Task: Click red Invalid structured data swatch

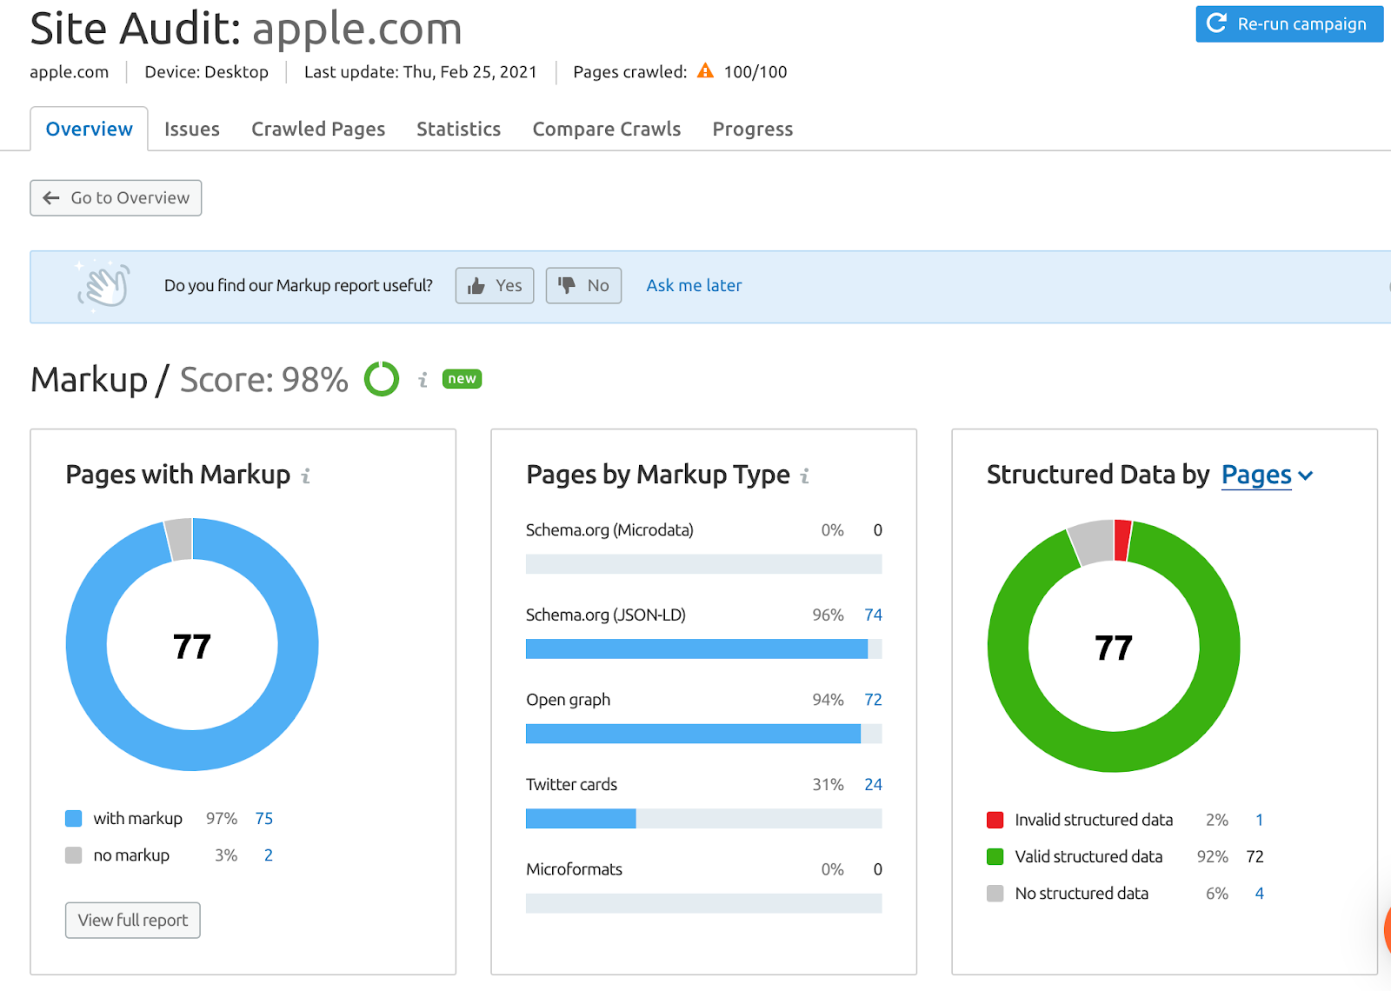Action: pyautogui.click(x=995, y=820)
